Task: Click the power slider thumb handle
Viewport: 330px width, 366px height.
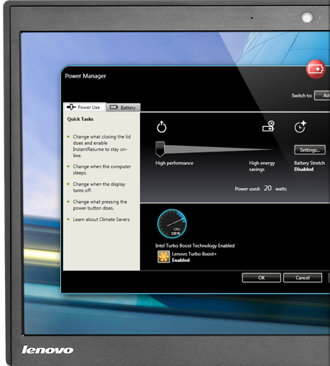Action: point(160,149)
